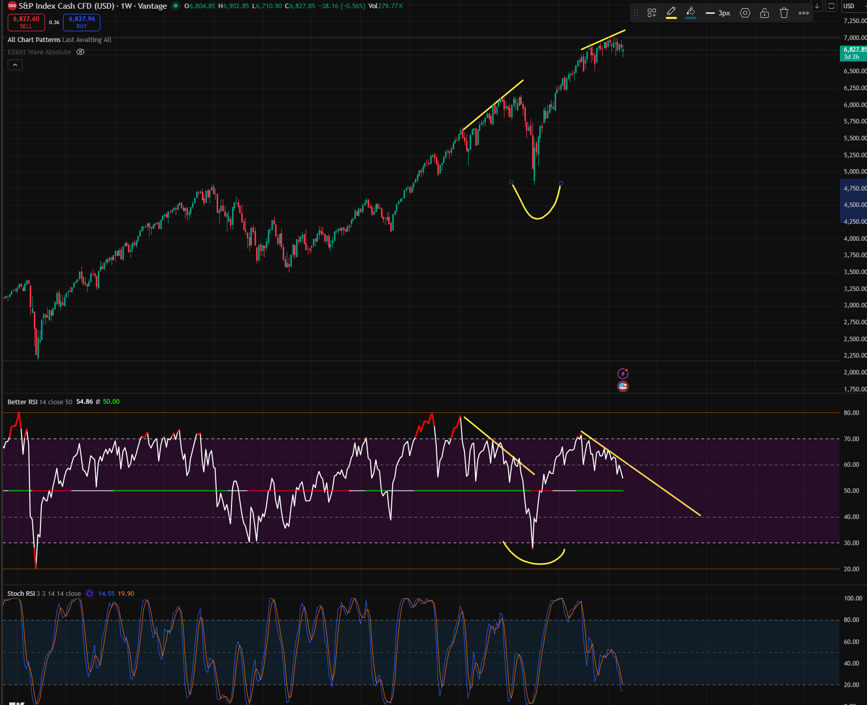Delete selected drawing with trash icon
Viewport: 867px width, 705px height.
[784, 13]
